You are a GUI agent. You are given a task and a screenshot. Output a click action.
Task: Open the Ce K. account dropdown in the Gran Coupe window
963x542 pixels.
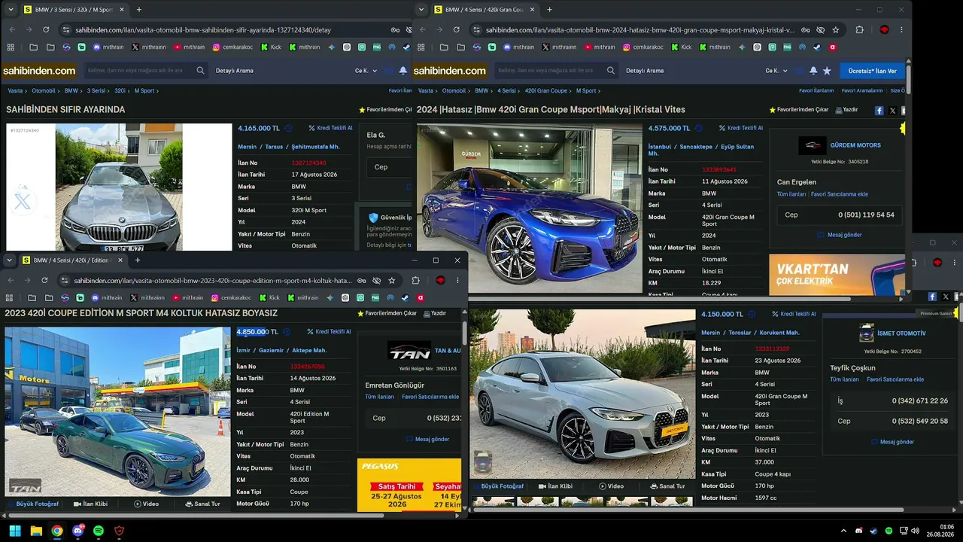click(x=776, y=71)
